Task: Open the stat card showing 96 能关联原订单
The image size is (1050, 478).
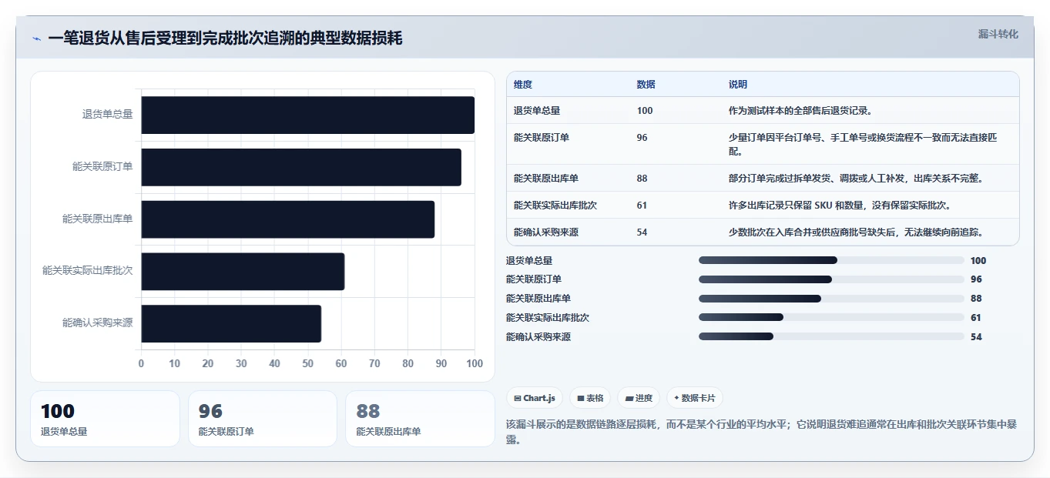Action: click(263, 419)
